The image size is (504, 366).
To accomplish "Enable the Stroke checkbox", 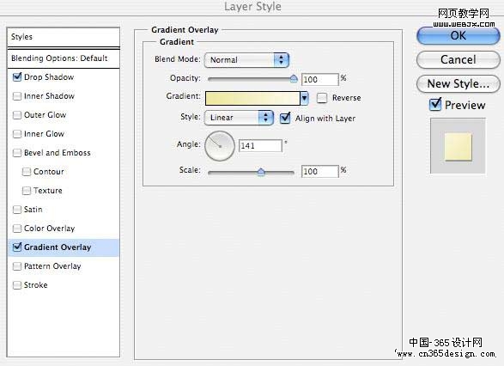I will point(17,285).
